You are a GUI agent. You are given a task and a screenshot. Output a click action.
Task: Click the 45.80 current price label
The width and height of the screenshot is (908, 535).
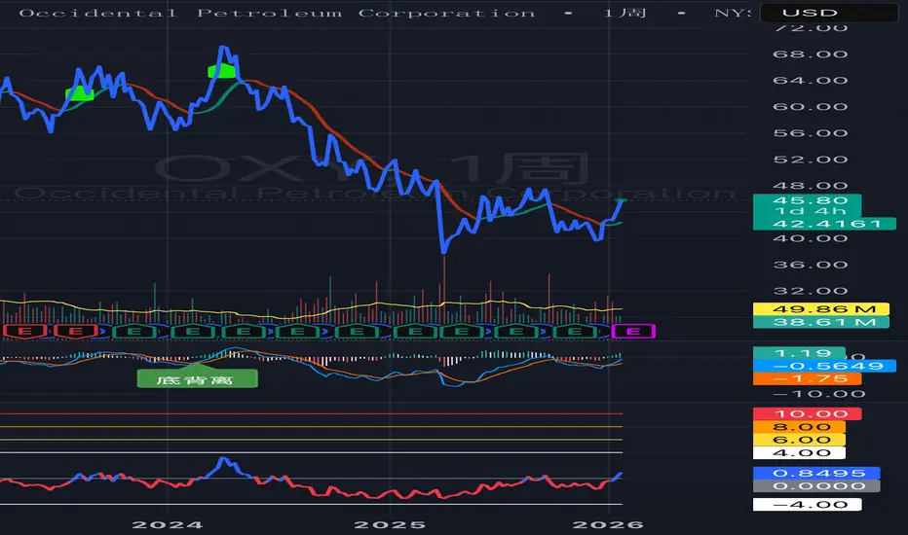click(x=808, y=200)
